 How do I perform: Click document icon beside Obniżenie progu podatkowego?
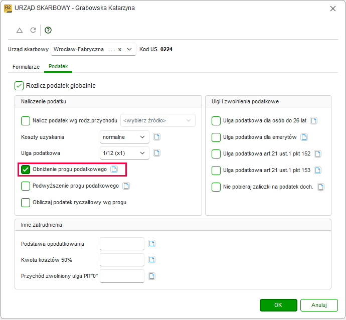[114, 169]
